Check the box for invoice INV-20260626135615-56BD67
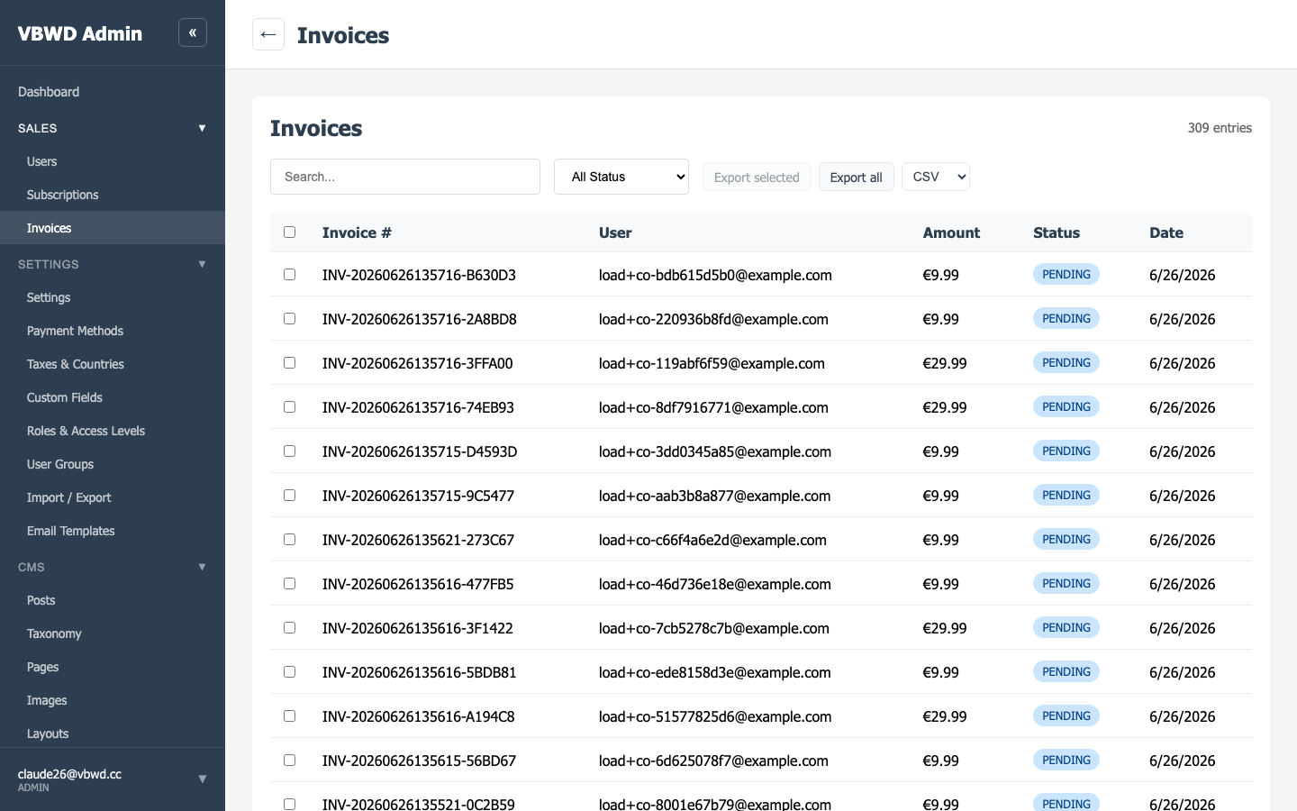This screenshot has width=1297, height=811. click(289, 760)
